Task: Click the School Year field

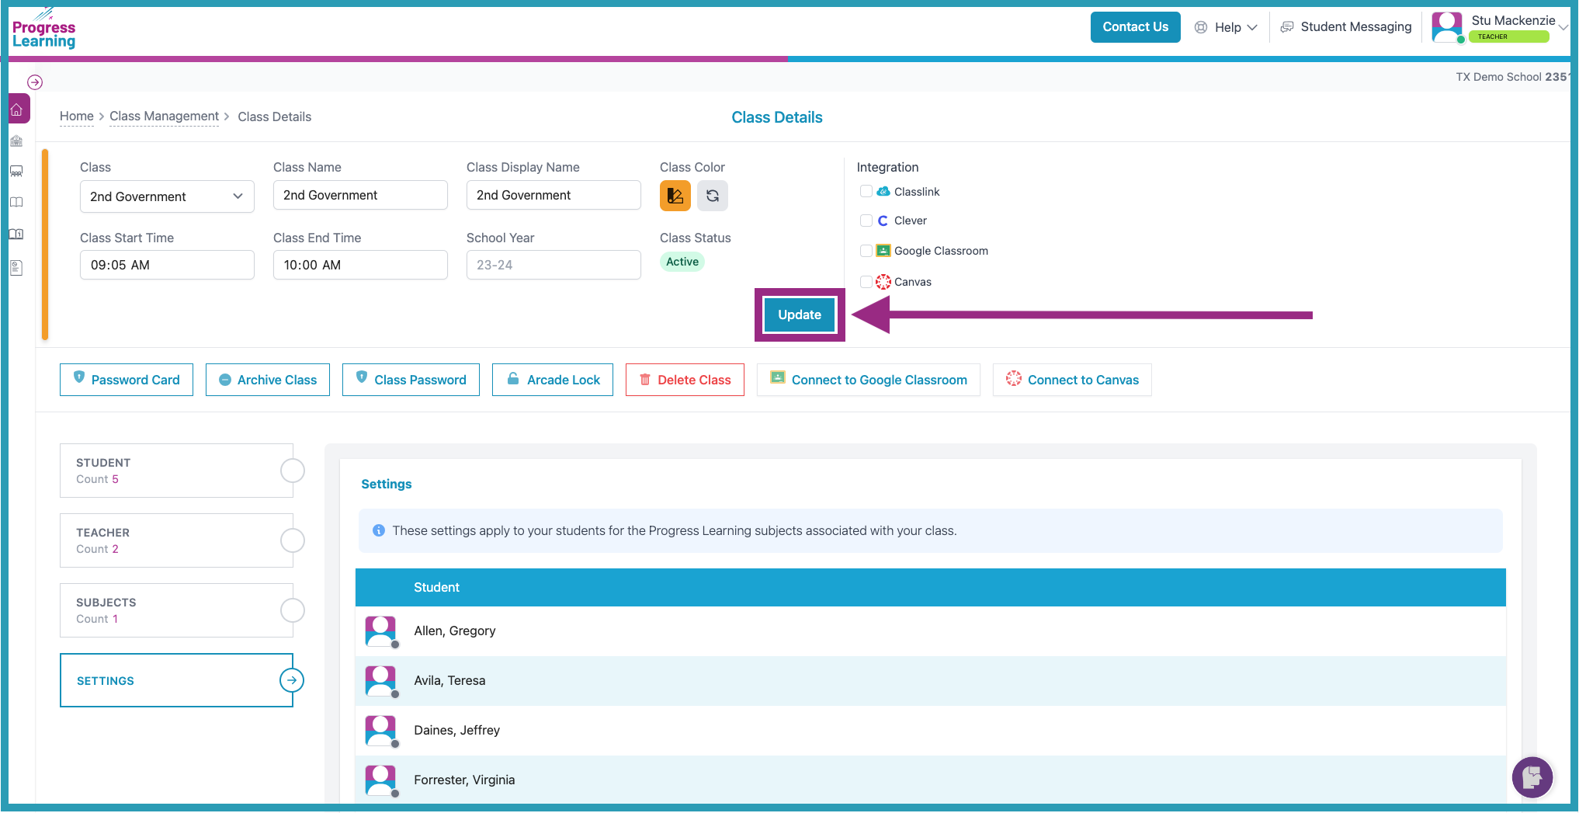Action: [x=554, y=265]
